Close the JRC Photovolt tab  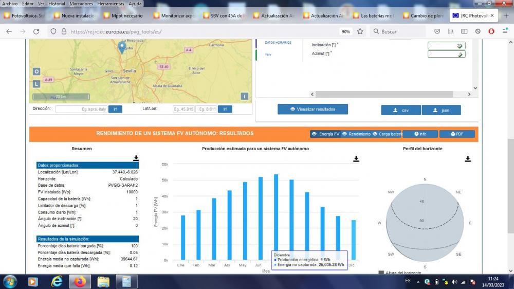pyautogui.click(x=492, y=15)
